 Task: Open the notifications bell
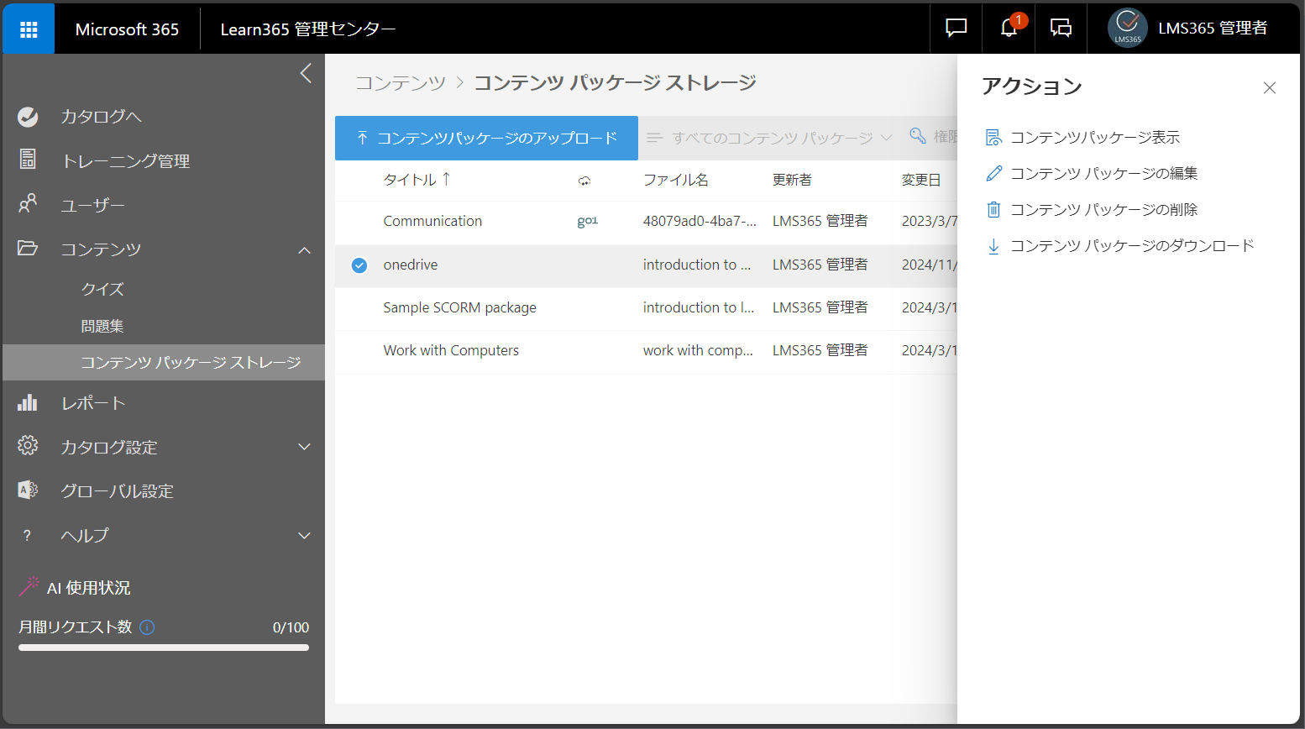(x=1009, y=29)
